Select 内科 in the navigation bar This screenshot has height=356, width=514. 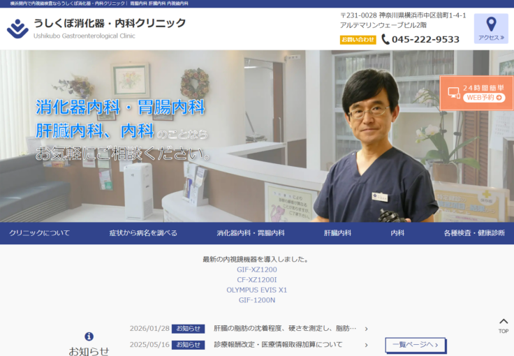[397, 233]
